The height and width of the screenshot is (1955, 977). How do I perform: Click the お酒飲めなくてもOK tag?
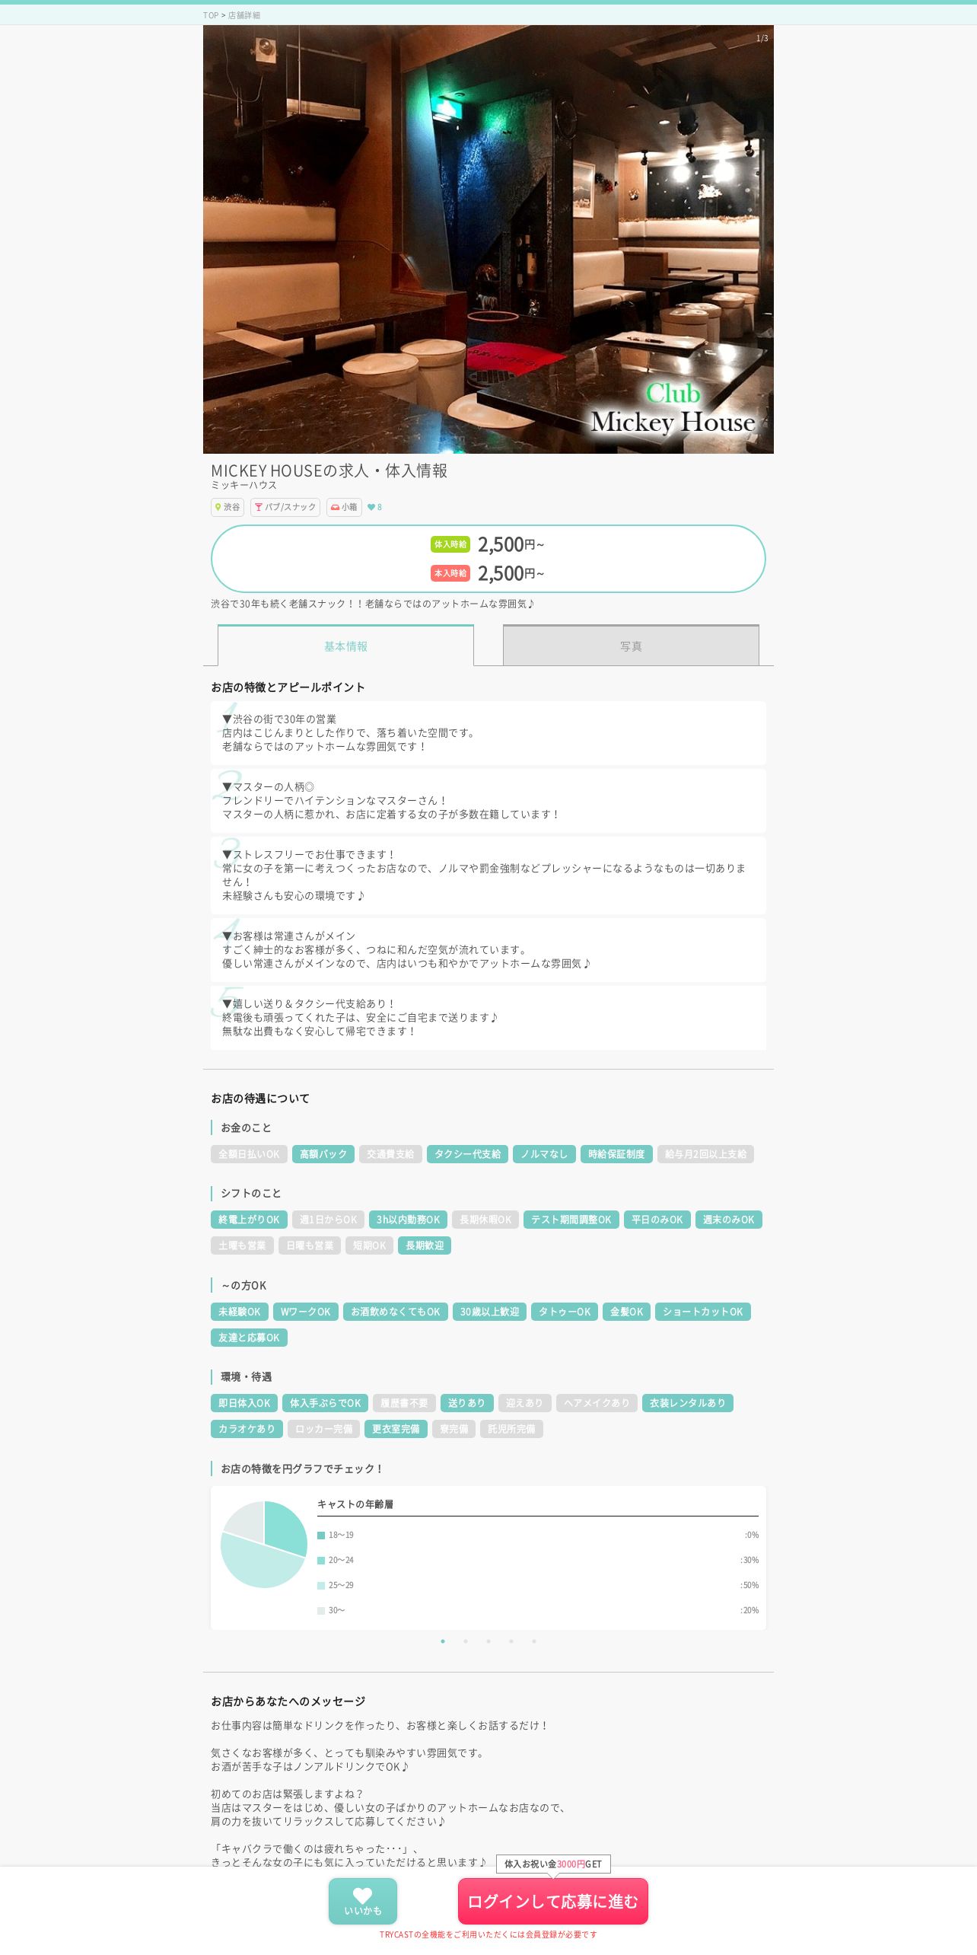(396, 1312)
